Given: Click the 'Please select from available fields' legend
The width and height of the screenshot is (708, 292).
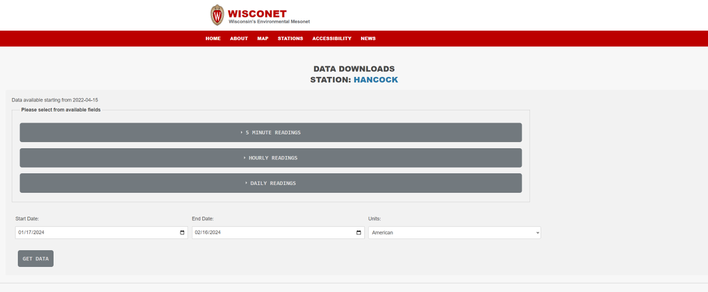Looking at the screenshot, I should [61, 109].
